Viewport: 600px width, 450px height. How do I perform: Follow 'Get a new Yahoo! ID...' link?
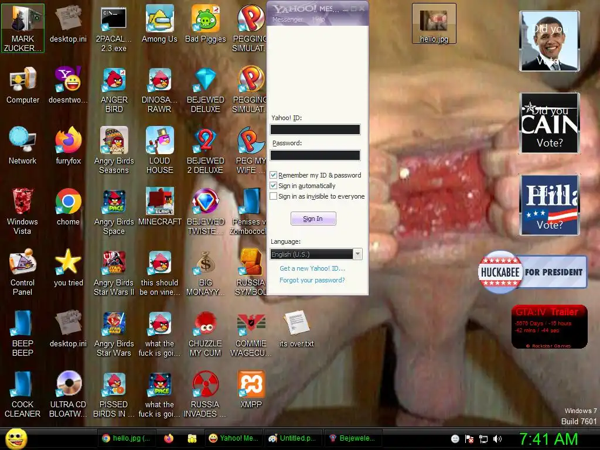[312, 268]
